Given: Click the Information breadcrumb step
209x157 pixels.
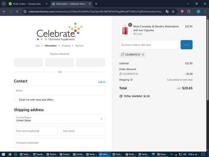Looking at the screenshot, I should point(51,46).
